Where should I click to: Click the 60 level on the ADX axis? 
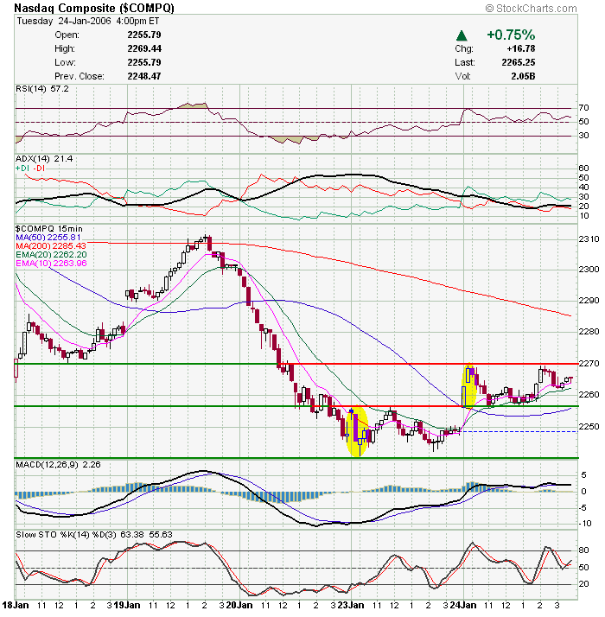click(583, 168)
